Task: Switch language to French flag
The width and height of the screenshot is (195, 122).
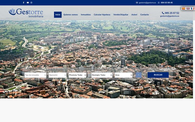Action: (193, 8)
